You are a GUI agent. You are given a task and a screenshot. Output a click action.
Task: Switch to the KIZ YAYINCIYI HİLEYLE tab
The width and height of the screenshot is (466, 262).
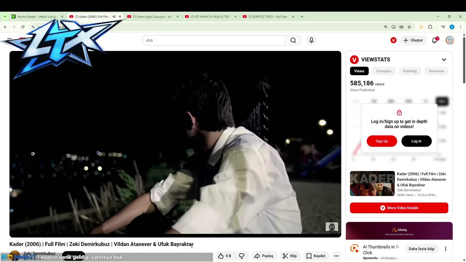click(210, 17)
